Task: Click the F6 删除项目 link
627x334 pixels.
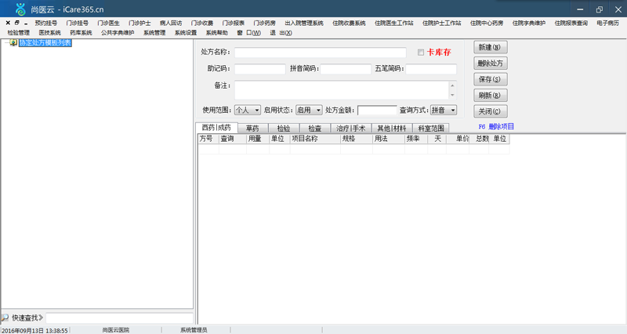Action: (496, 126)
